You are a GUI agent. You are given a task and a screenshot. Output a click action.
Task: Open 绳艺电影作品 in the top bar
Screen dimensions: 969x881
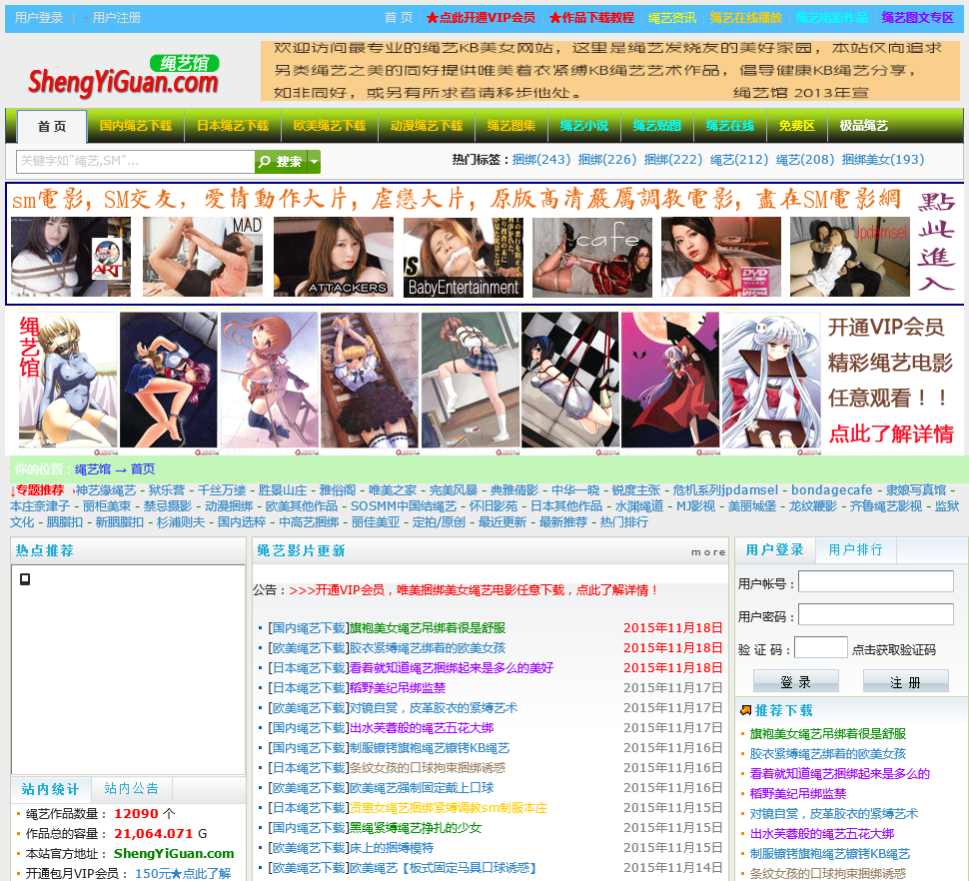[x=832, y=18]
